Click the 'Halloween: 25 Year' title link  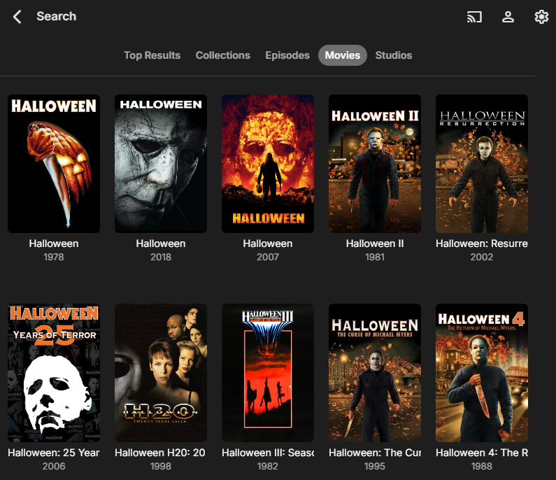pos(54,453)
